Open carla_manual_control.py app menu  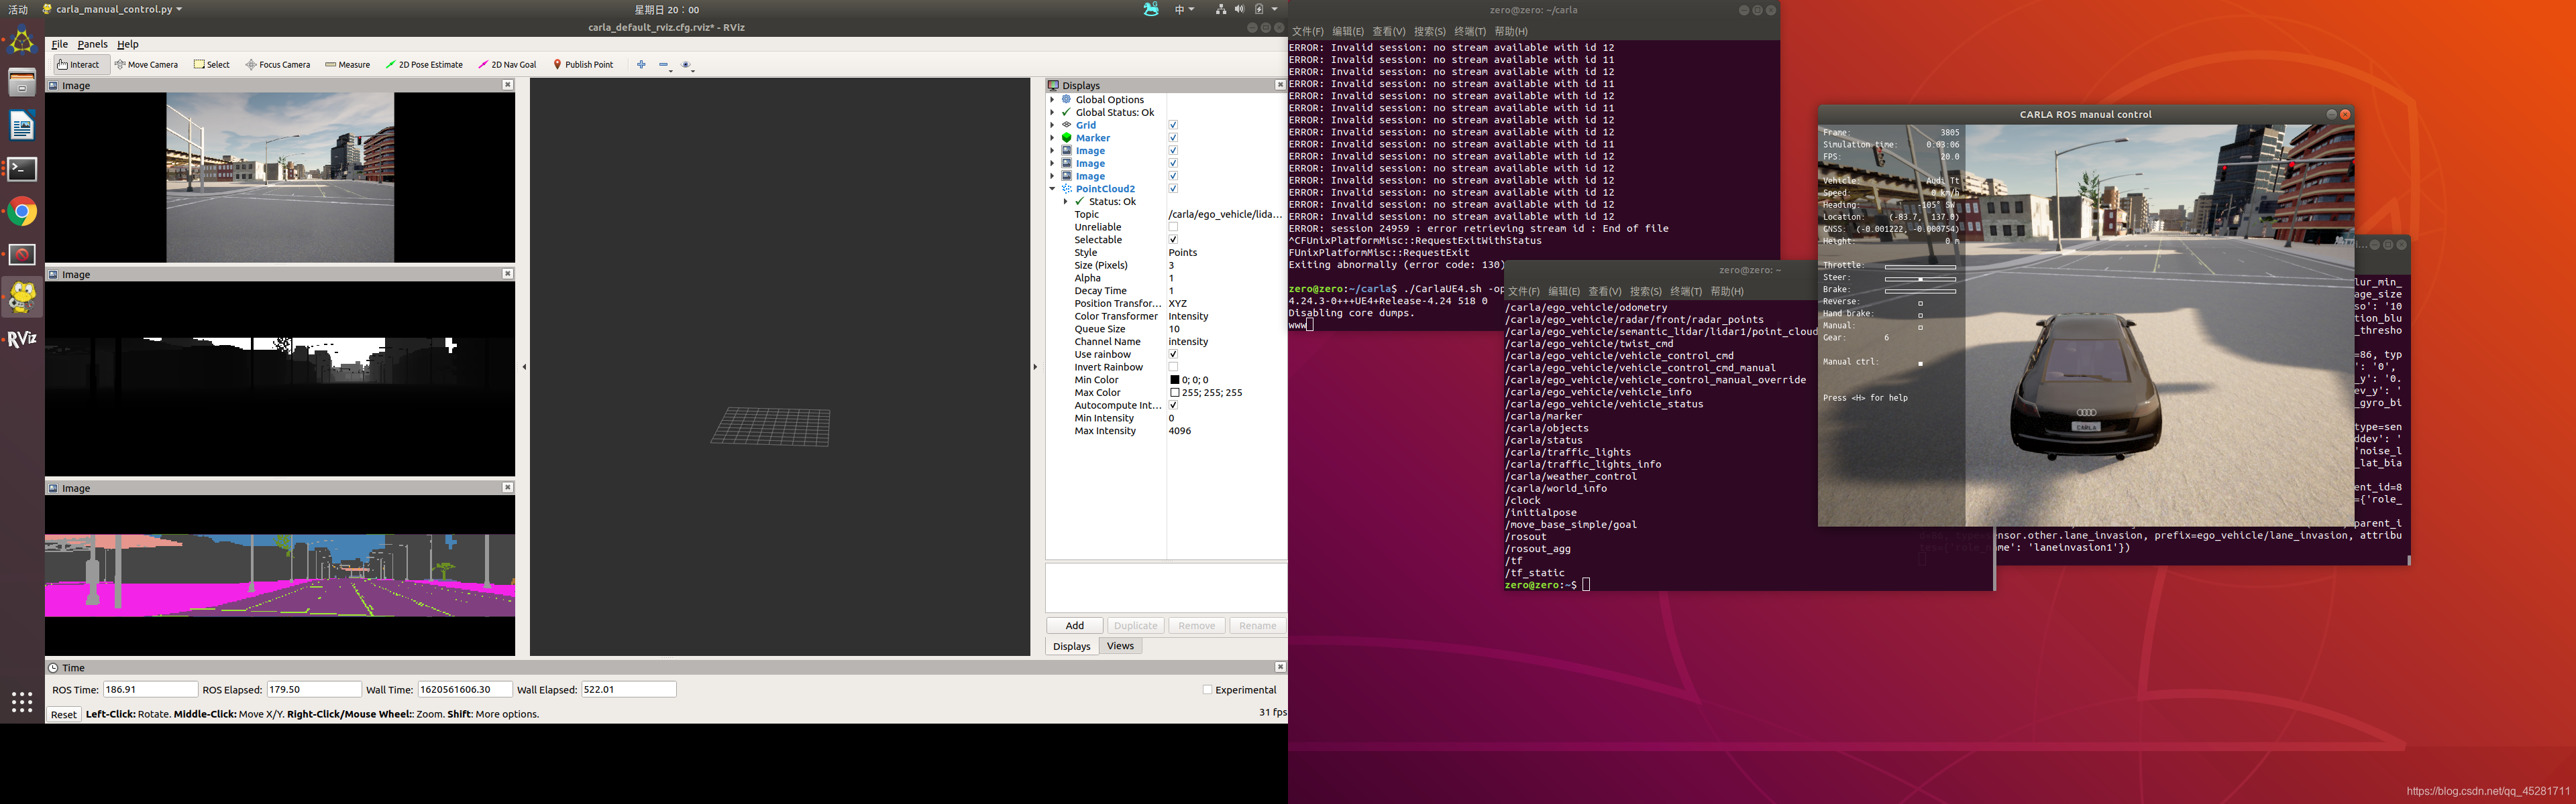pos(112,9)
